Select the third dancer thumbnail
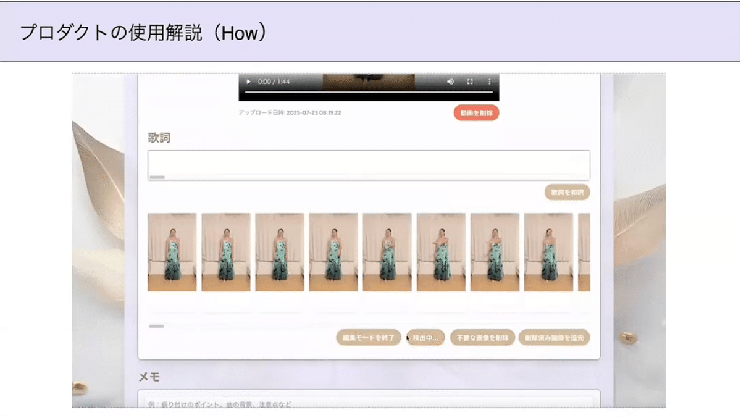Viewport: 741px width, 418px height. click(280, 252)
